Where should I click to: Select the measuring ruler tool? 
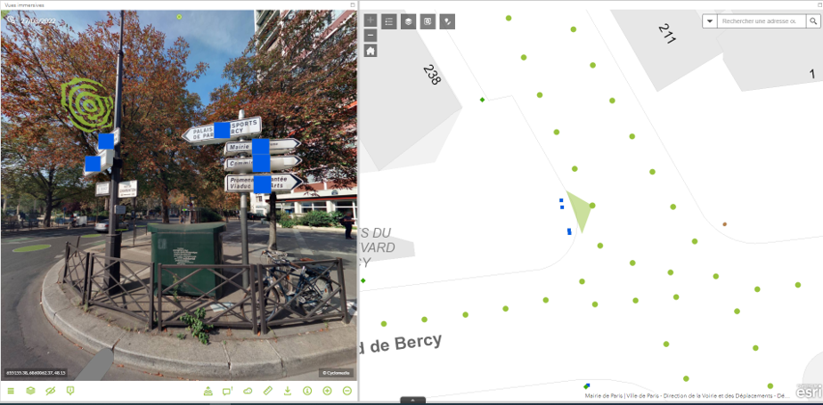pos(268,391)
